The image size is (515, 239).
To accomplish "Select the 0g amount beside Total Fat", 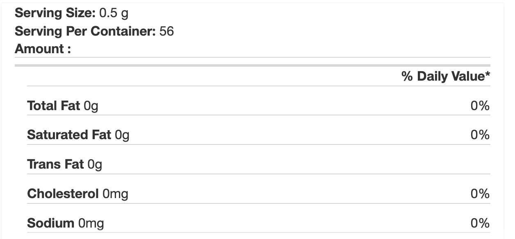I will (x=91, y=106).
